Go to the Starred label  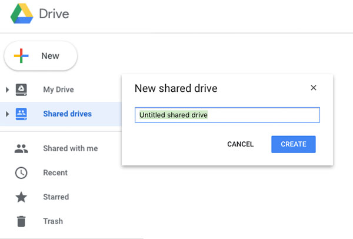[56, 197]
